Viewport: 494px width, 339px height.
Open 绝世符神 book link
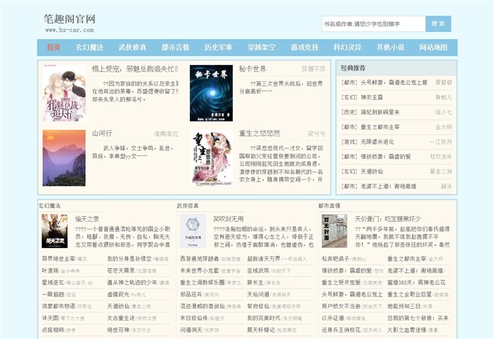point(118,330)
